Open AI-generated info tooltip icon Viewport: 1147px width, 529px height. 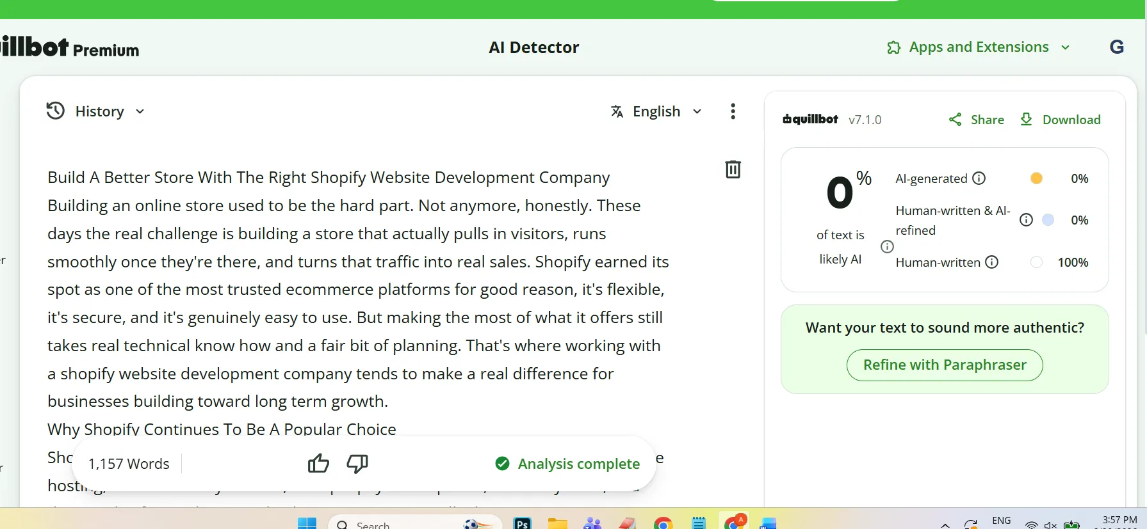[979, 178]
